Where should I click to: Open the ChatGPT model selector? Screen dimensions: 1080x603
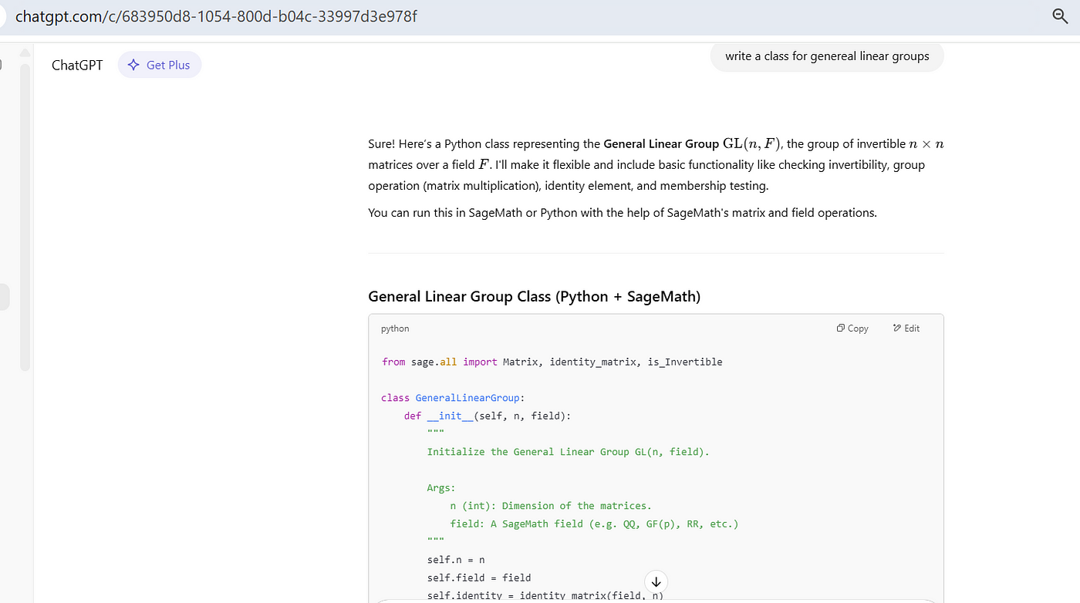click(77, 66)
